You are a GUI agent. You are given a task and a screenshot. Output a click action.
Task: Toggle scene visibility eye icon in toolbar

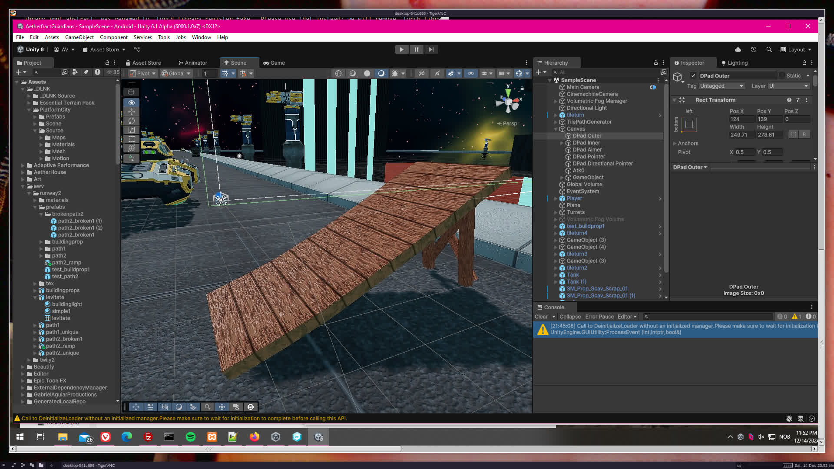point(470,73)
